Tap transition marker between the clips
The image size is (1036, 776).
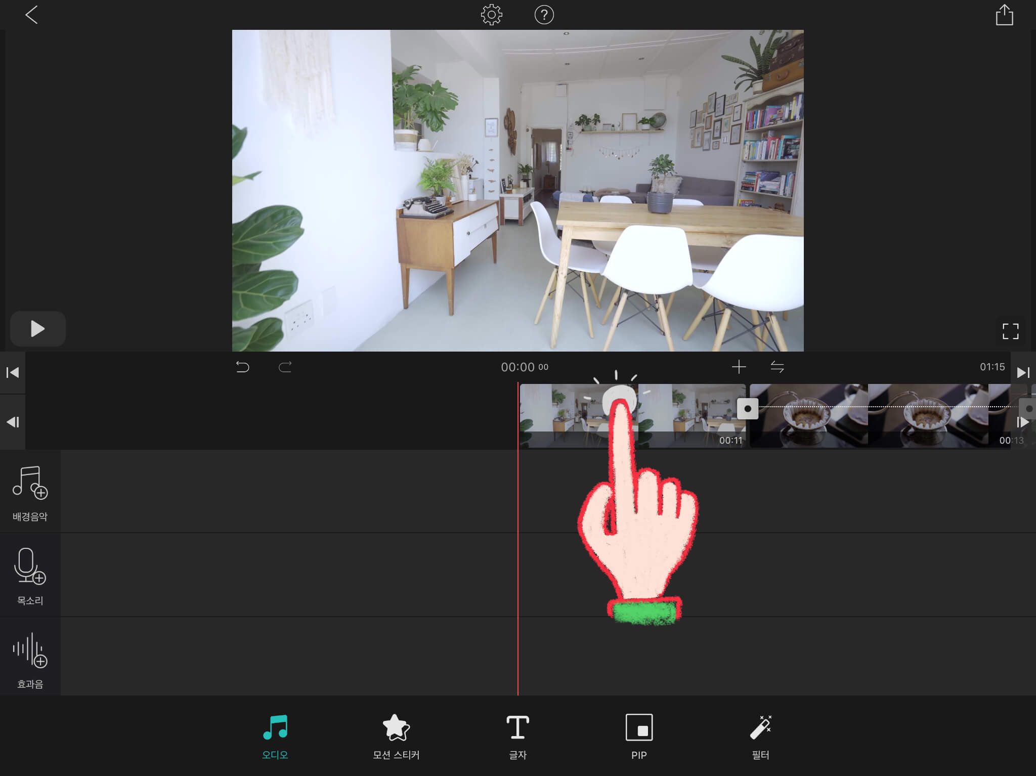click(x=747, y=409)
